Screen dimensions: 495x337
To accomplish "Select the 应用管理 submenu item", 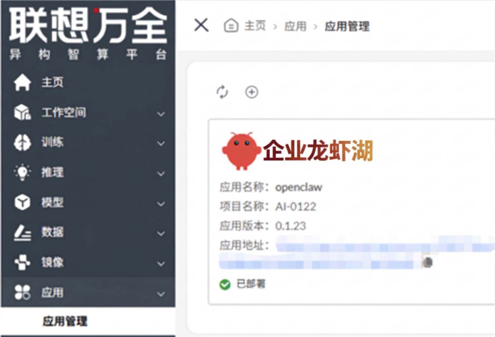I will tap(65, 322).
